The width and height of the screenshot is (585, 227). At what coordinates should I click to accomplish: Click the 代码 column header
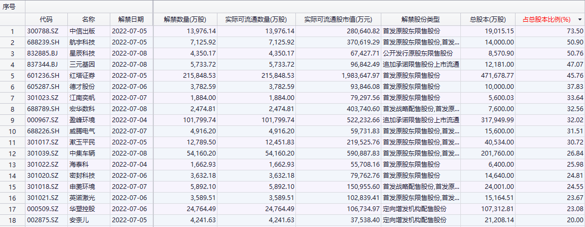tap(46, 20)
